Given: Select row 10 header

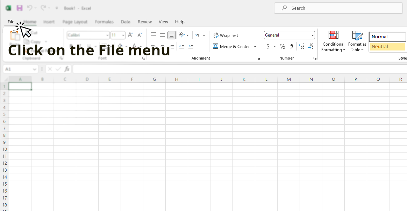Looking at the screenshot, I should point(5,149).
